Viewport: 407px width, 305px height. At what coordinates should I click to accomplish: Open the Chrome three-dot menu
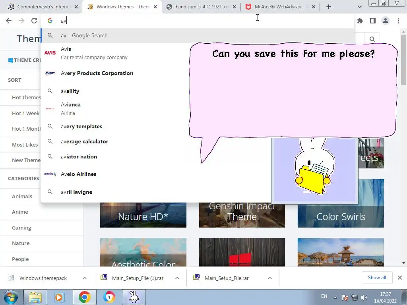point(398,21)
